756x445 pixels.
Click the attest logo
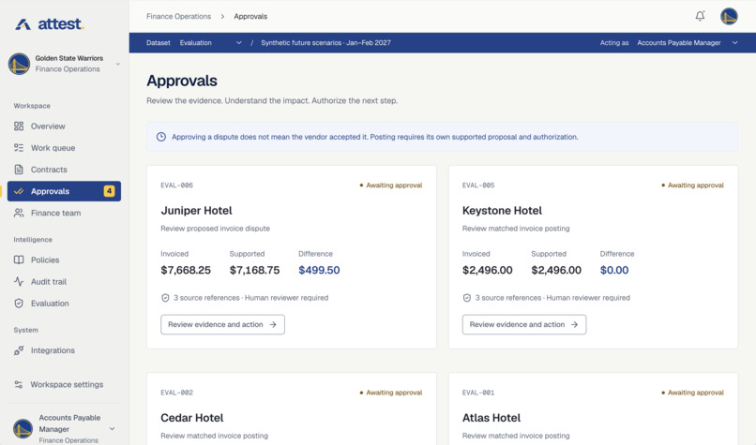49,23
